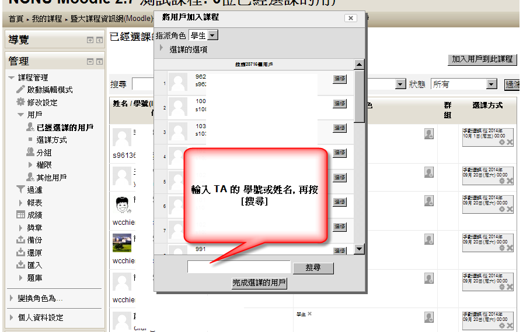523x332 pixels.
Task: Click the dialog's user search text field
Action: click(239, 267)
